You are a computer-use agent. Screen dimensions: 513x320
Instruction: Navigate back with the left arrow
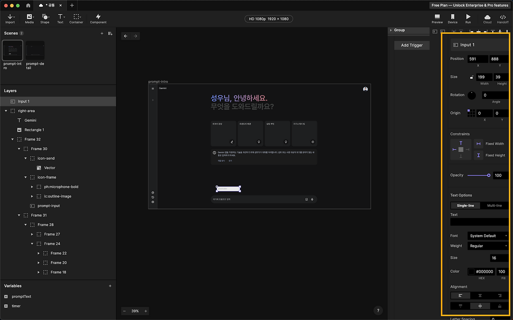pyautogui.click(x=125, y=36)
